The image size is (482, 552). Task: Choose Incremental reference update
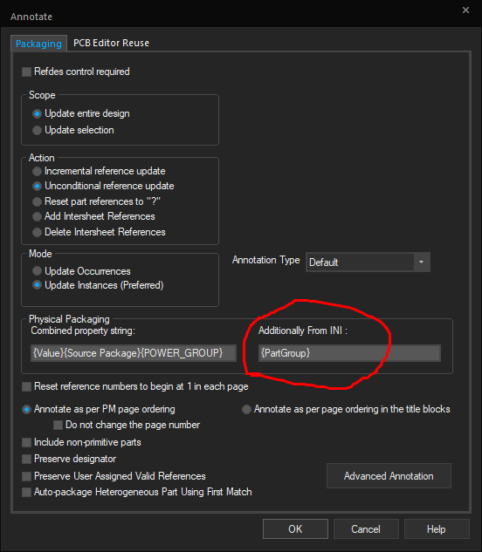[x=37, y=171]
